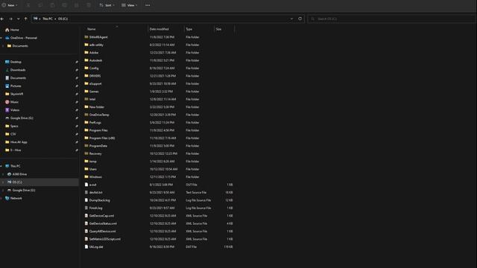Viewport: 477px width, 268px height.
Task: Open the recent locations chevron
Action: 18,19
